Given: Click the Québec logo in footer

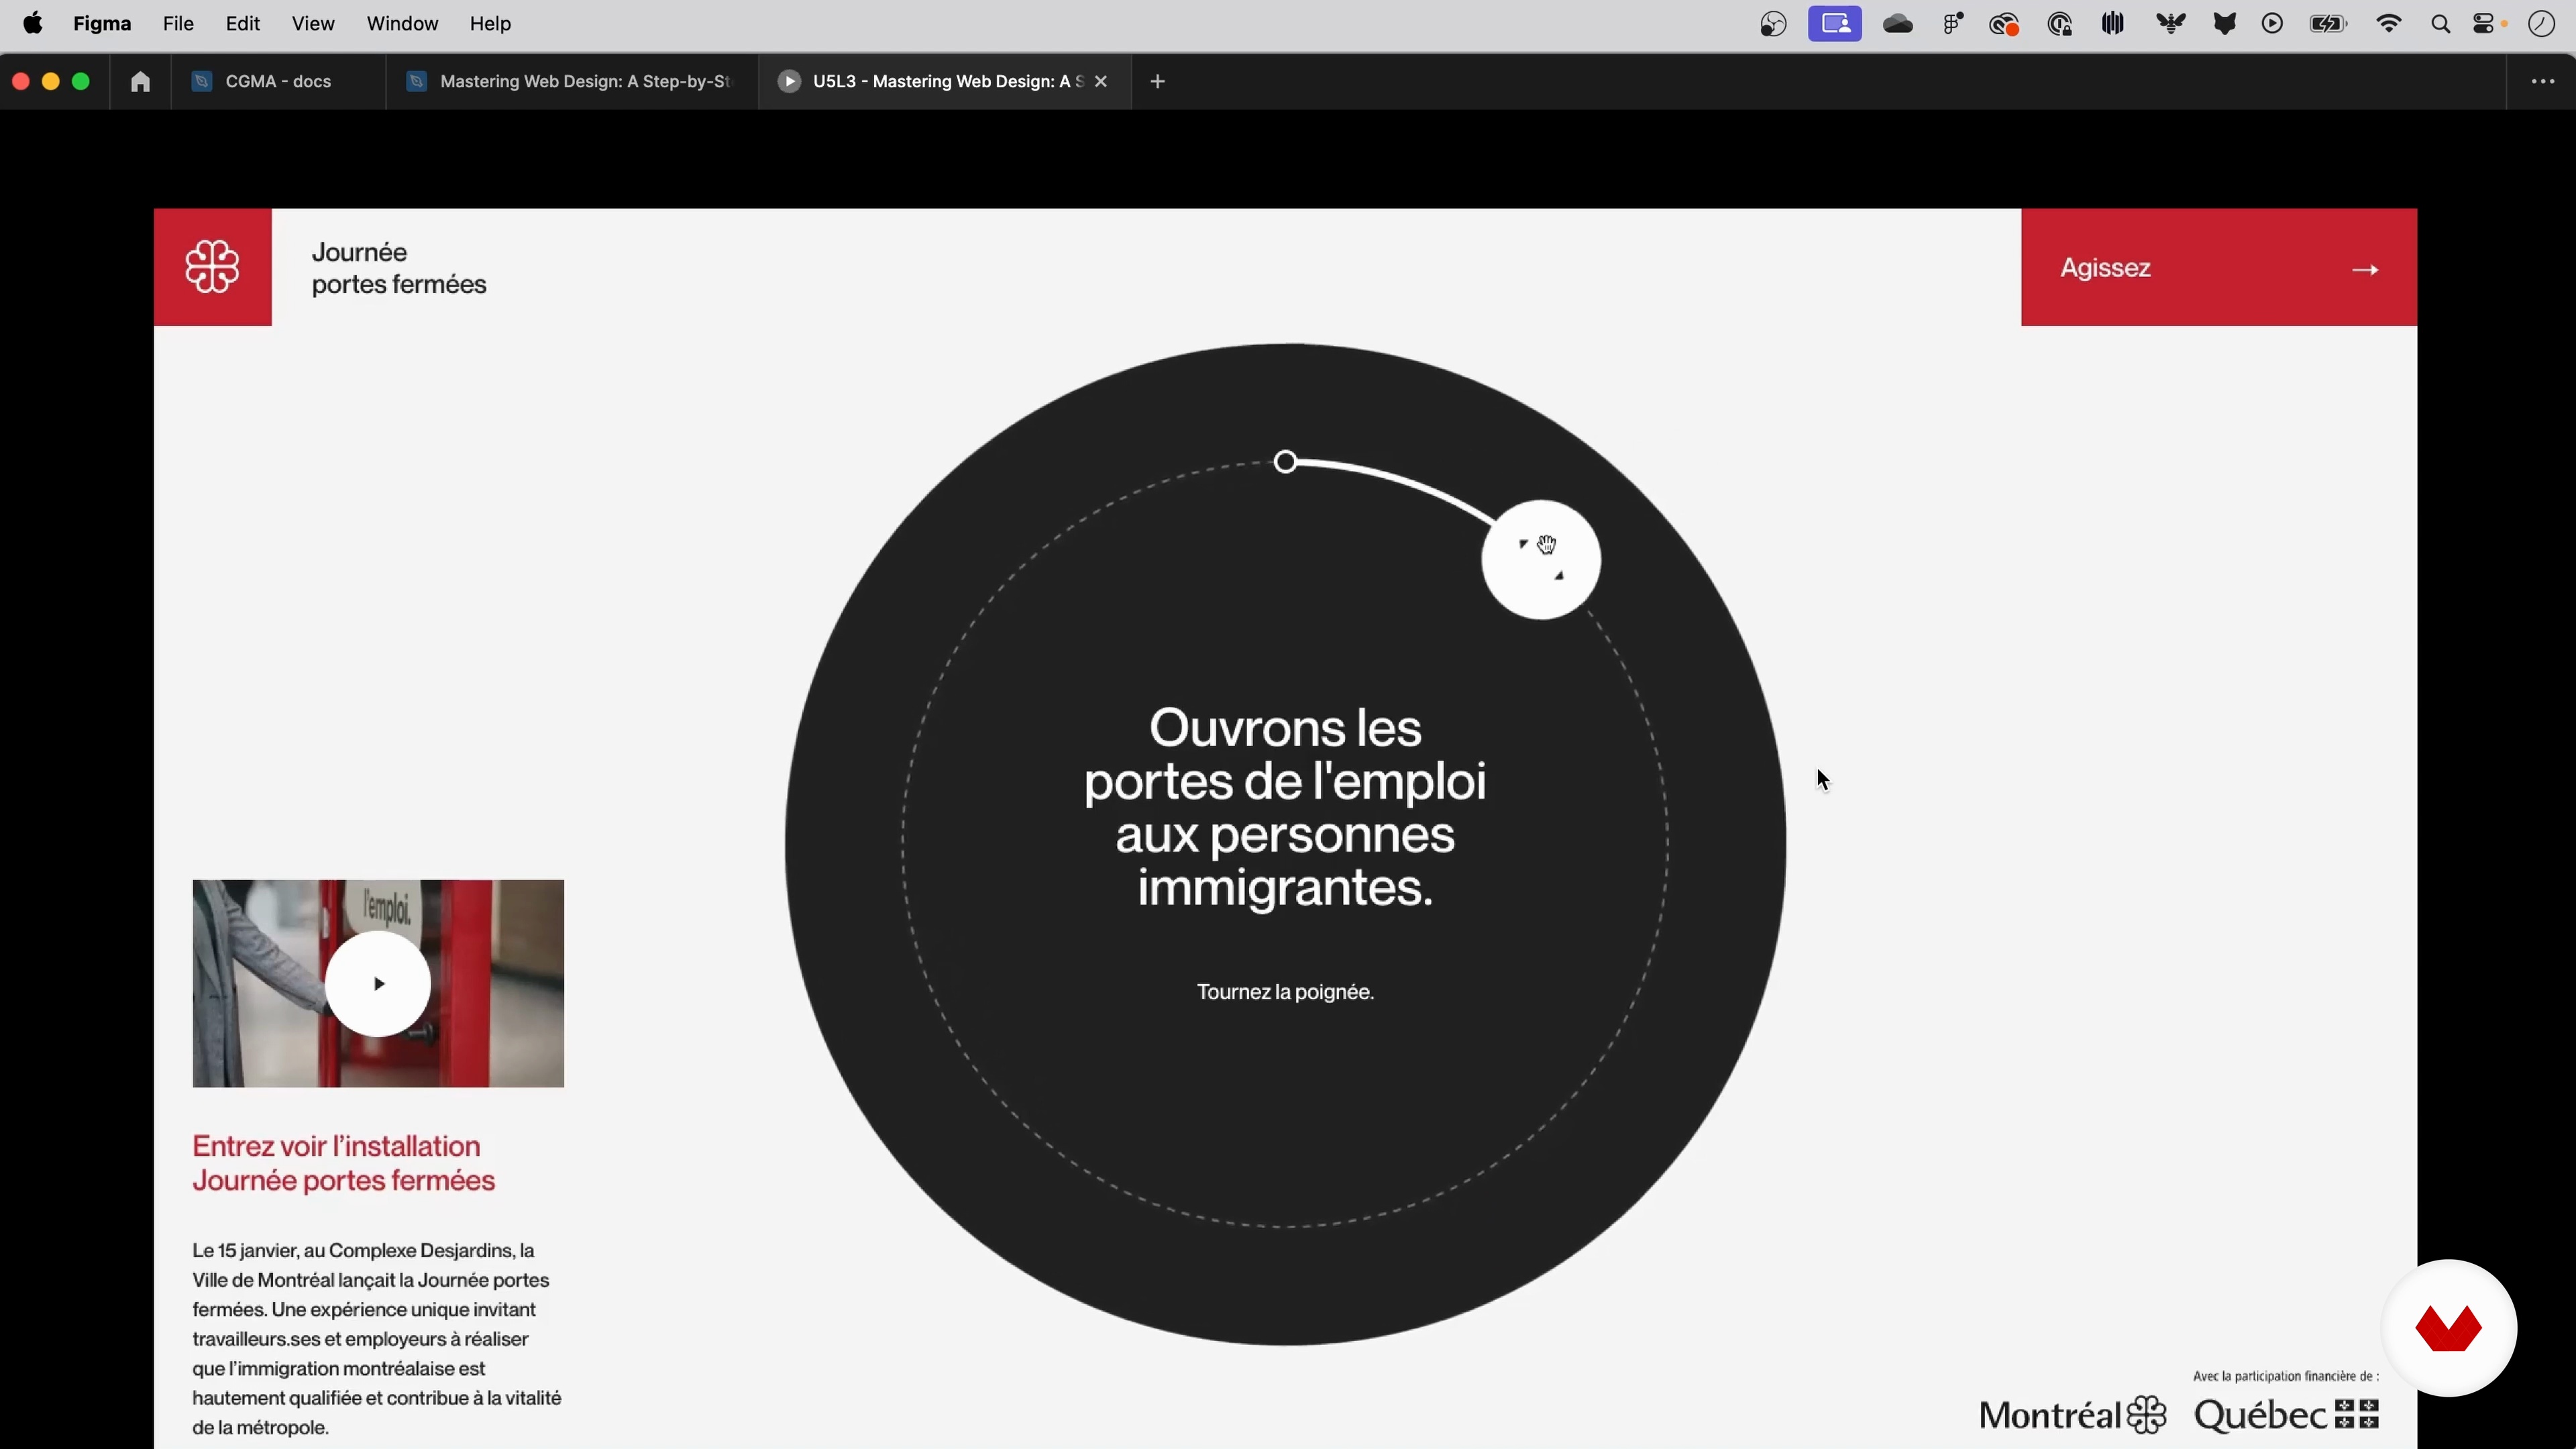Looking at the screenshot, I should click(2287, 1415).
